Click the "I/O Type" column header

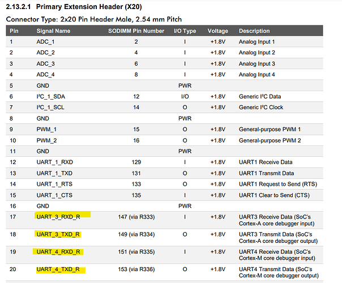(185, 31)
